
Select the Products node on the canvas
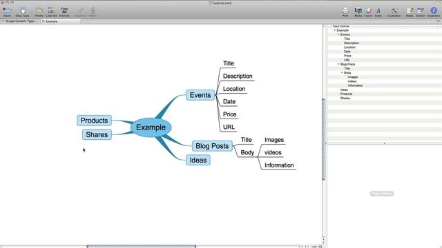coord(94,121)
